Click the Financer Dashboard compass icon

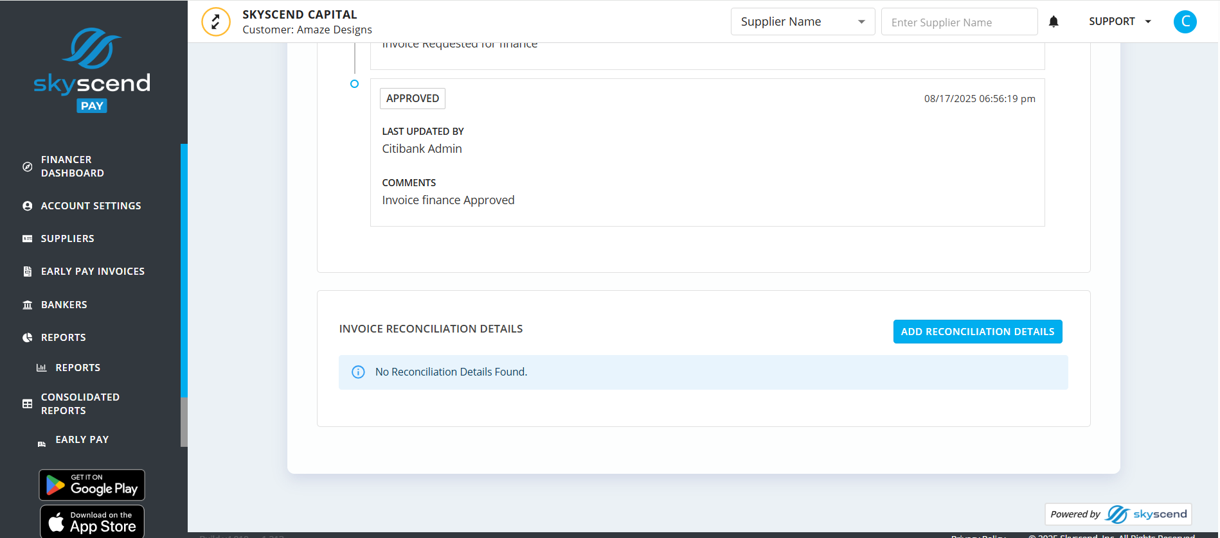(27, 167)
